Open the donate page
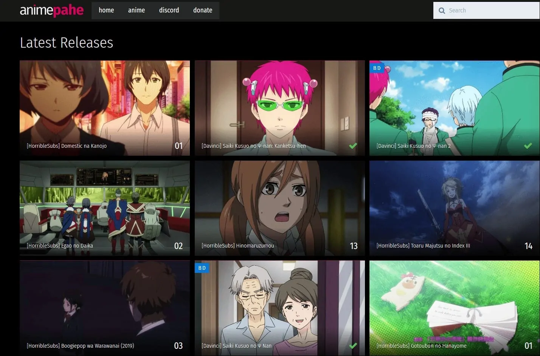This screenshot has height=356, width=540. [202, 10]
